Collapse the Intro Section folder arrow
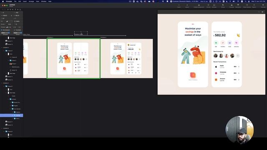267x150 pixels. tap(10, 109)
